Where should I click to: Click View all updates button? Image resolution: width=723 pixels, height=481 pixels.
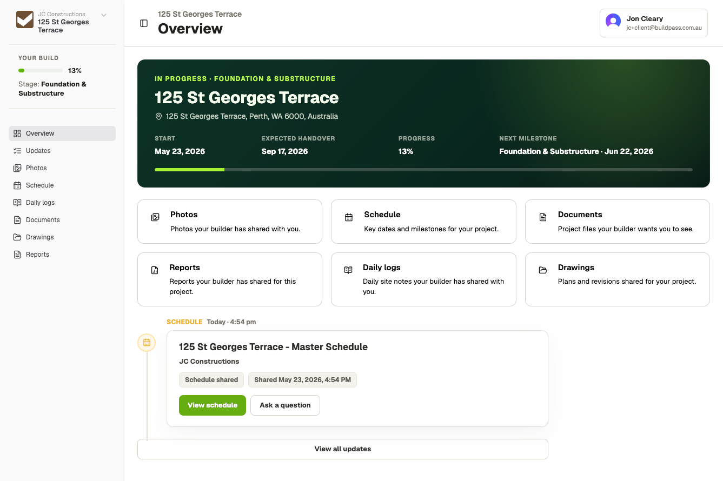tap(343, 449)
